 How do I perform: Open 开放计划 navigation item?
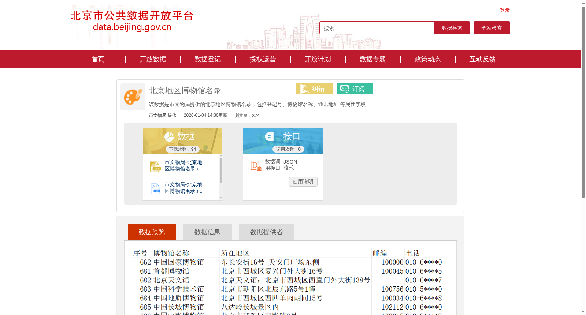318,59
